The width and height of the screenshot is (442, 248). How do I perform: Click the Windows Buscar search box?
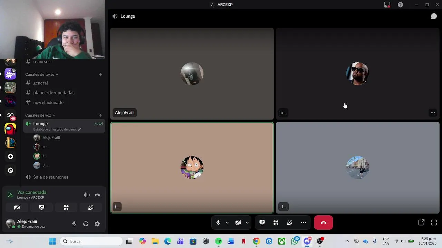tap(92, 241)
